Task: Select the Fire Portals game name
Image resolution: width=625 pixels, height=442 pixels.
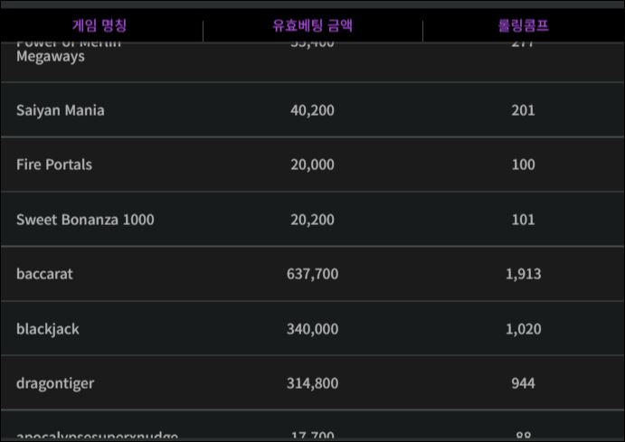Action: (54, 165)
